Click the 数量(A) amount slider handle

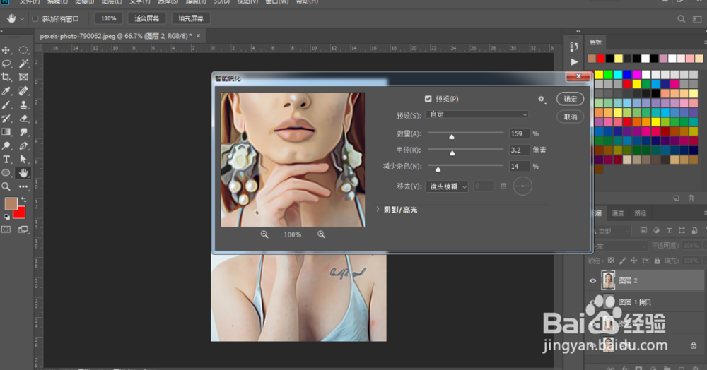452,136
